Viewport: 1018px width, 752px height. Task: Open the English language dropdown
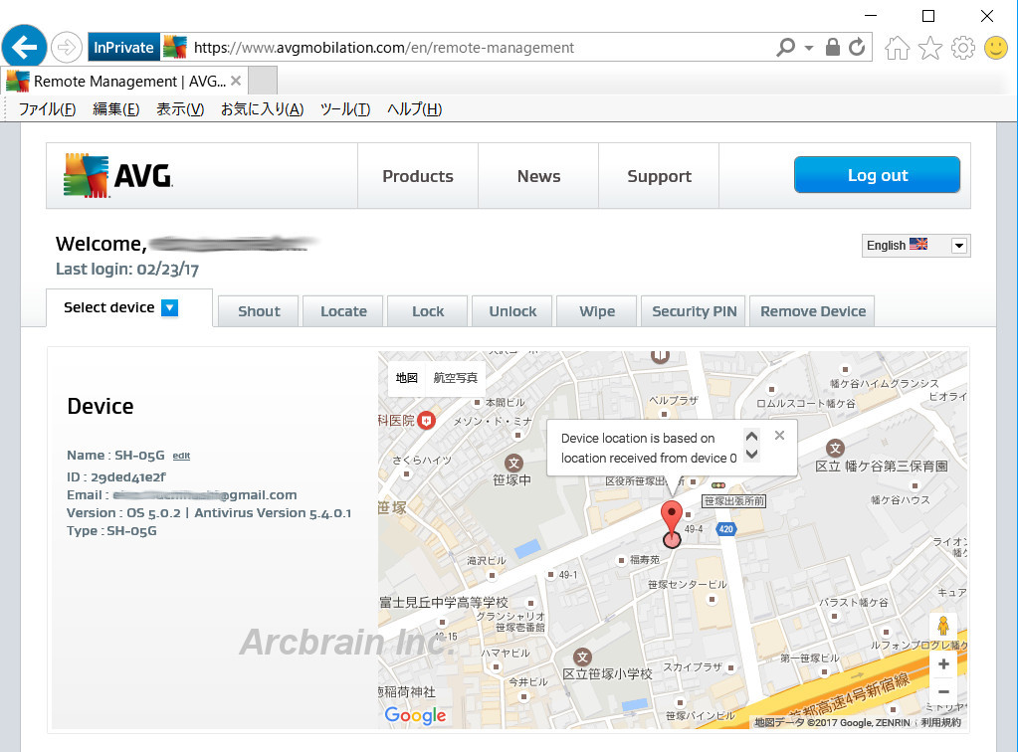pos(916,246)
